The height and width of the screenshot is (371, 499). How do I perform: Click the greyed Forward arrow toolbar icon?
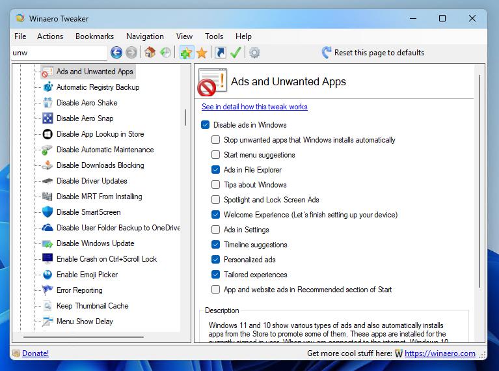pyautogui.click(x=131, y=53)
